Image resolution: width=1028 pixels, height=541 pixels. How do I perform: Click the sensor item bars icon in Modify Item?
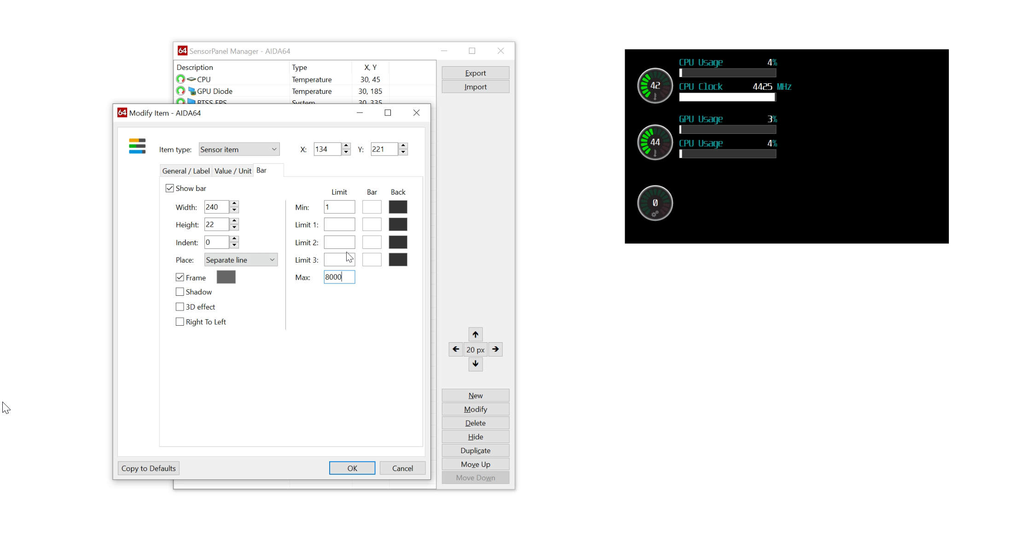pyautogui.click(x=137, y=146)
